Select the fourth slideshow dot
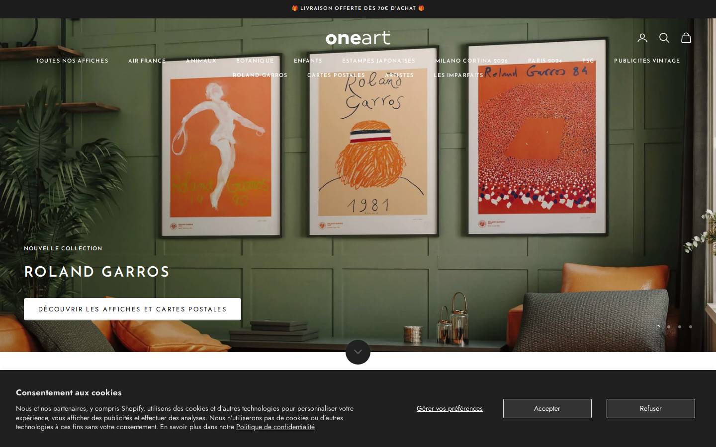716x447 pixels. click(691, 327)
